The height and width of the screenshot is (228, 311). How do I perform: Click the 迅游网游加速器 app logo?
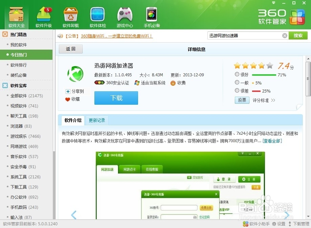[75, 74]
